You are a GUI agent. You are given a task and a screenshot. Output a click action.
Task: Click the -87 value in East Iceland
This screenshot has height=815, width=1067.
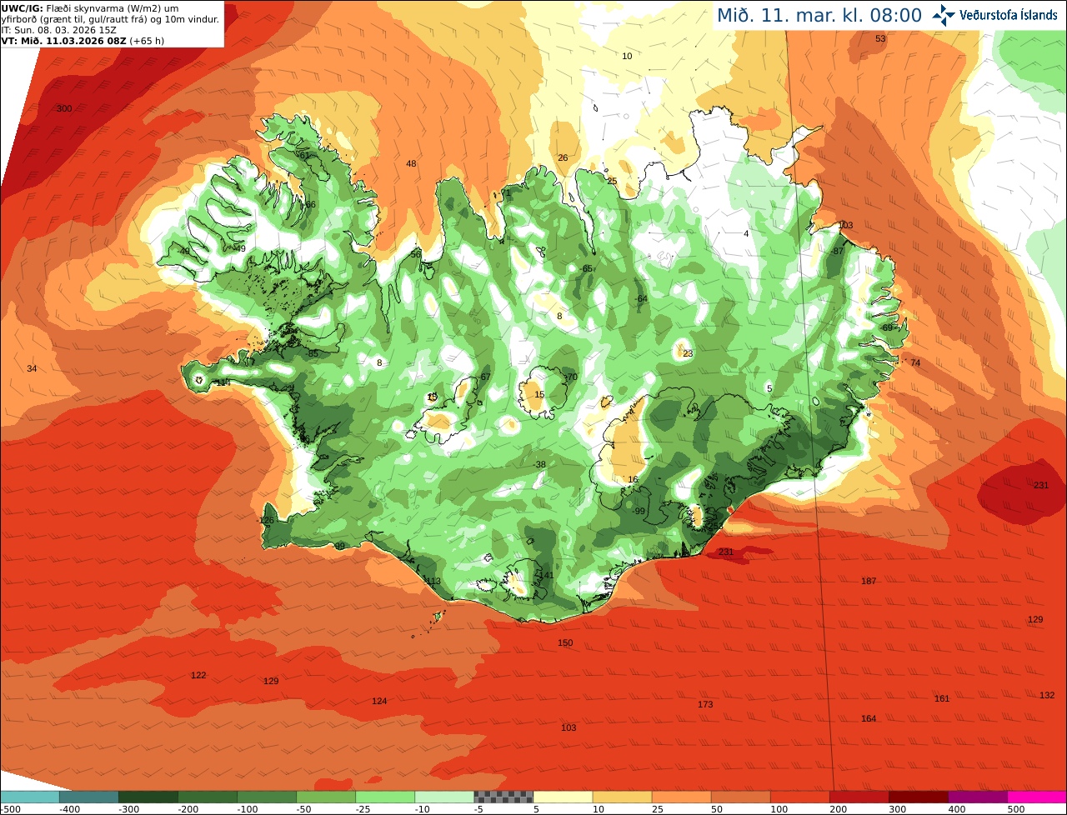tap(838, 252)
